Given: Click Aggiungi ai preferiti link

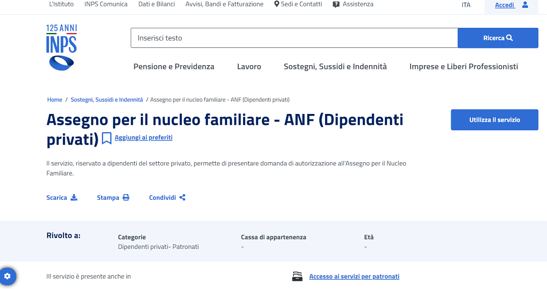Looking at the screenshot, I should click(x=144, y=137).
